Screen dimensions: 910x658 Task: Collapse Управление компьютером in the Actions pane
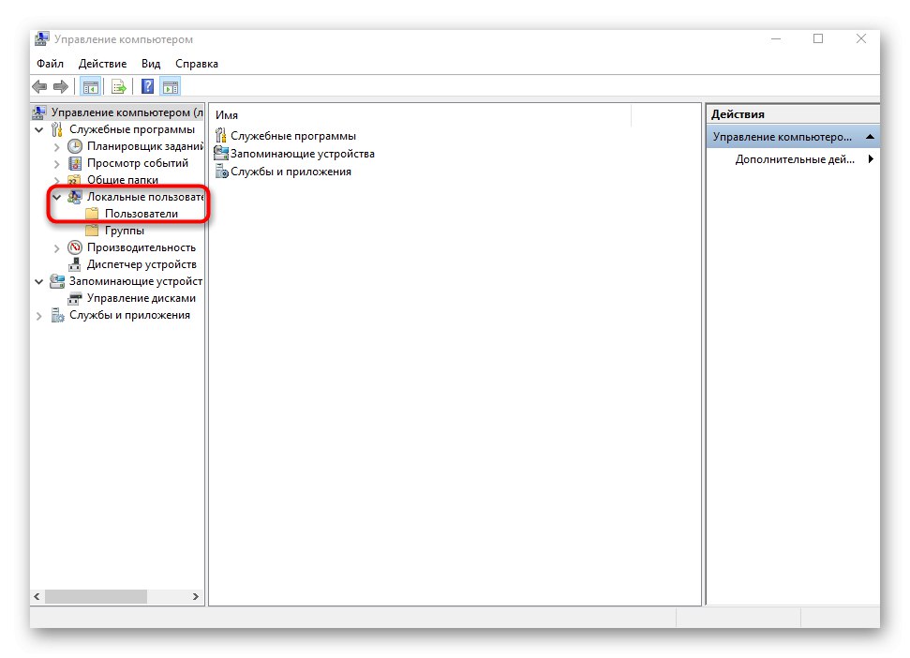[x=871, y=136]
